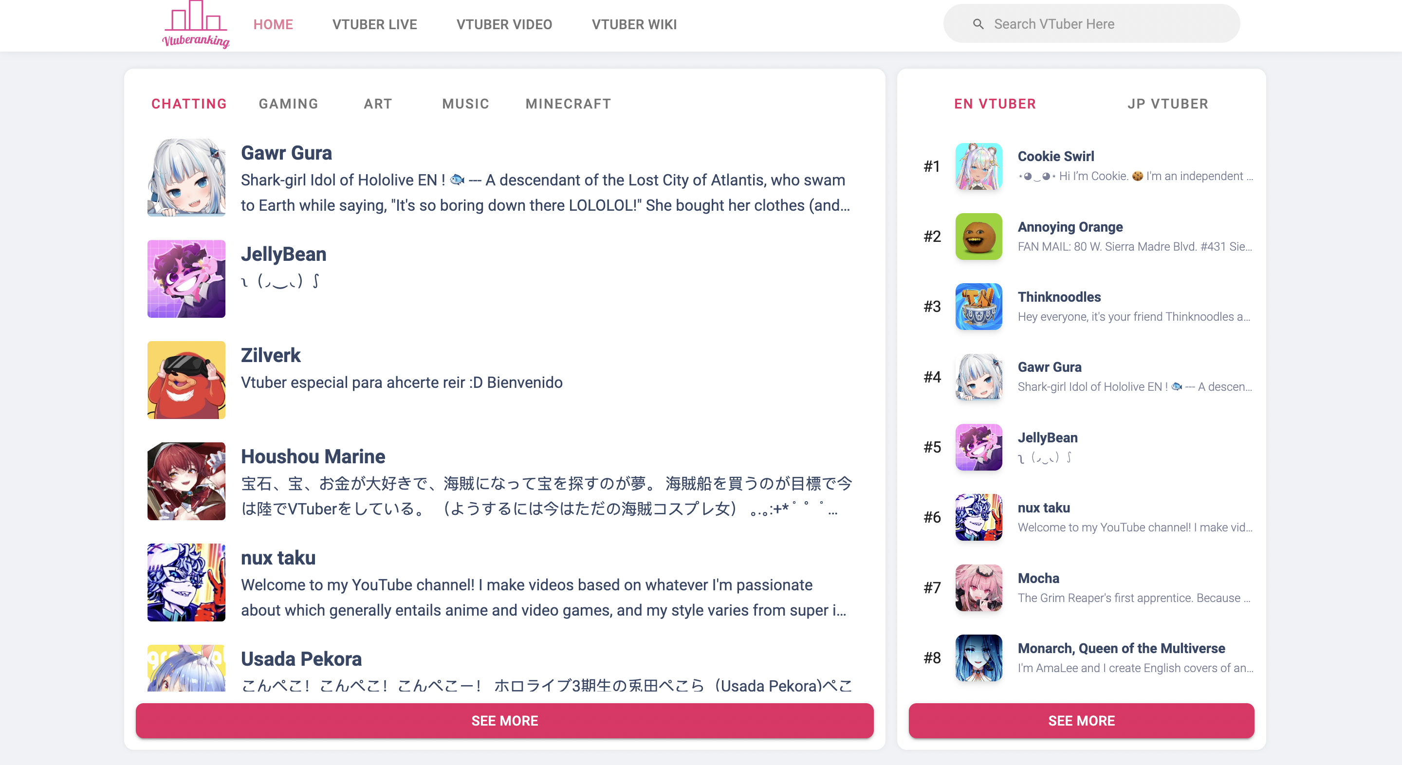1402x765 pixels.
Task: Switch to the ART tab
Action: (x=378, y=104)
